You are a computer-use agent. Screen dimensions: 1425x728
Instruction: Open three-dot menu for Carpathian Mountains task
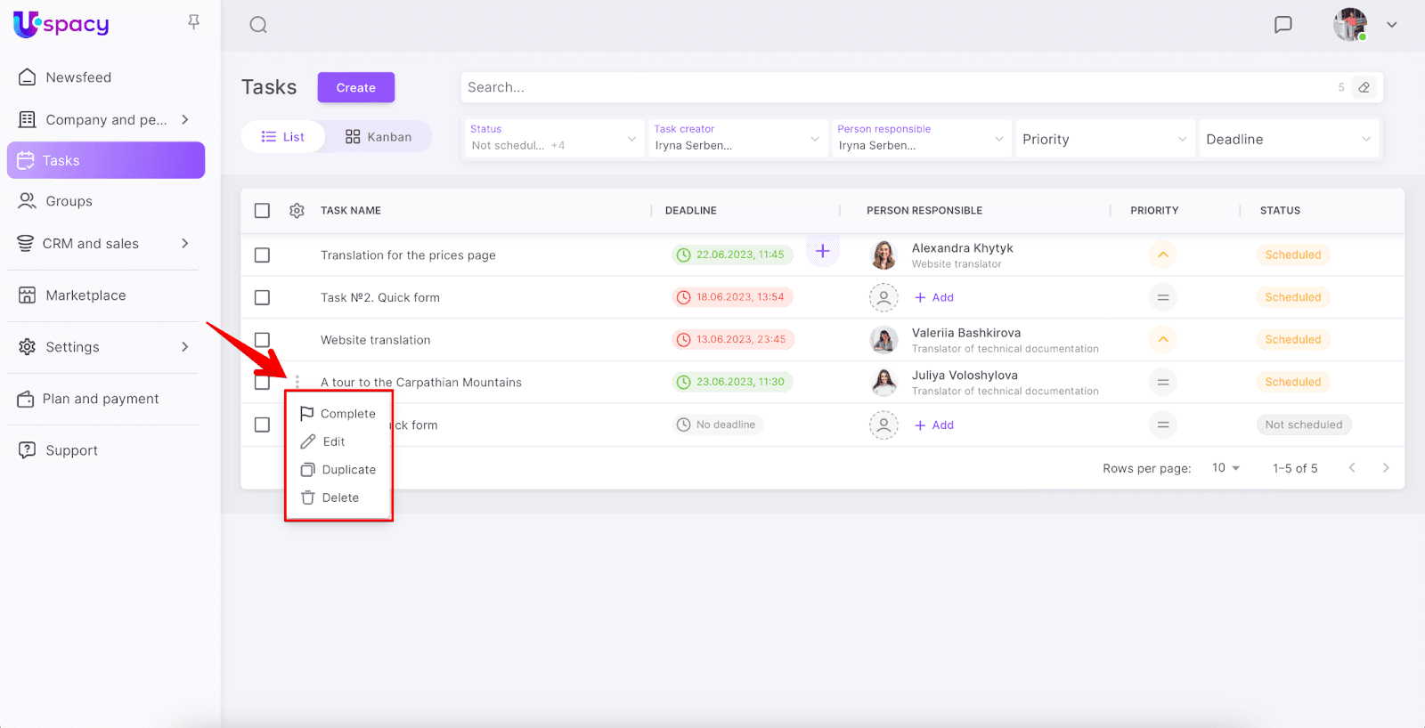coord(297,382)
